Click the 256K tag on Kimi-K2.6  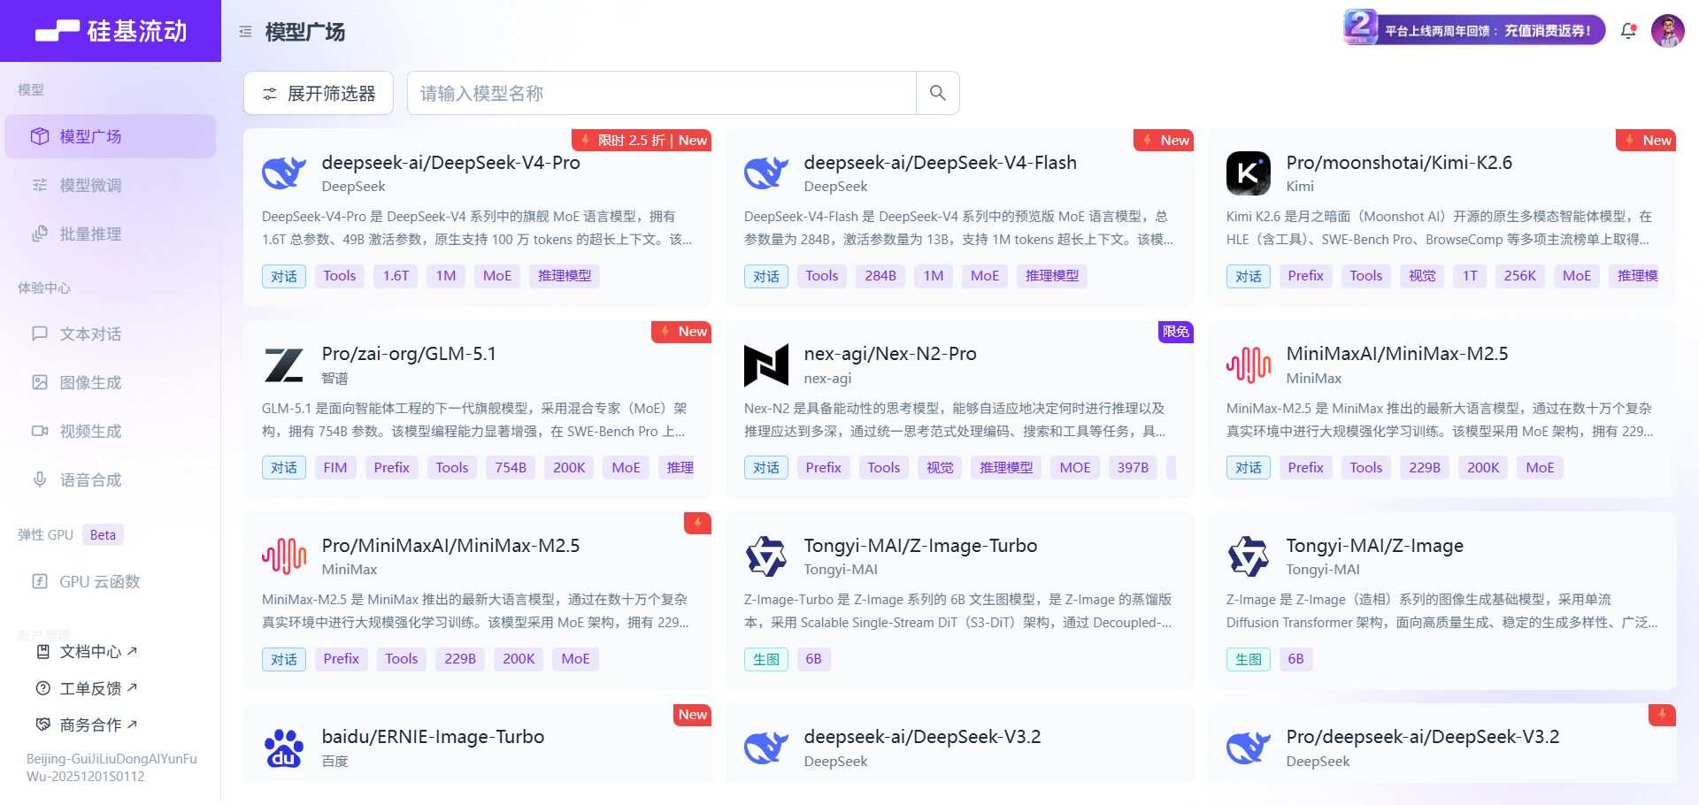[x=1519, y=276]
